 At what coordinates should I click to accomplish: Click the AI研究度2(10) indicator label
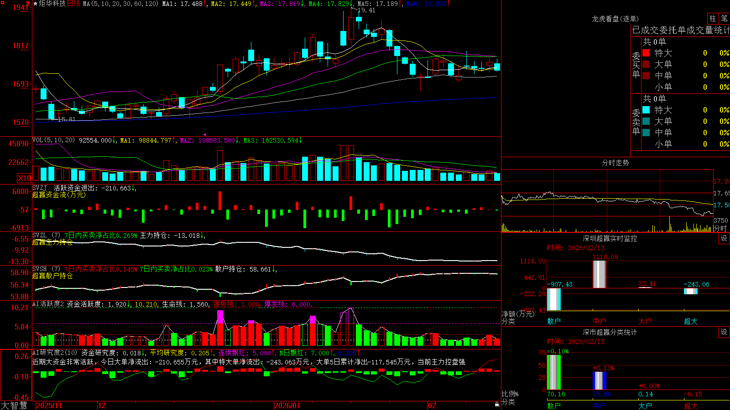pyautogui.click(x=55, y=353)
